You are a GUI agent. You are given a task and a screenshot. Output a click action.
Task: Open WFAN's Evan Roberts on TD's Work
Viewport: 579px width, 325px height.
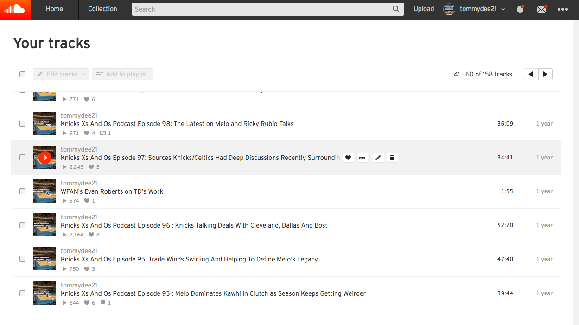tap(112, 191)
